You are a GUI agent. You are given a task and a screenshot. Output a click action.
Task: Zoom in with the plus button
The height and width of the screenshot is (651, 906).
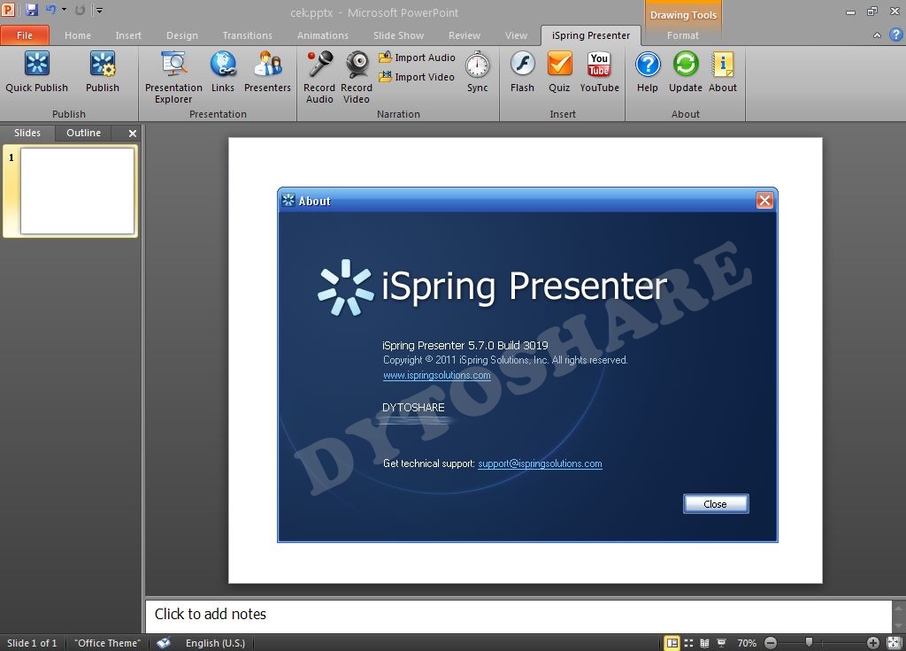point(873,643)
